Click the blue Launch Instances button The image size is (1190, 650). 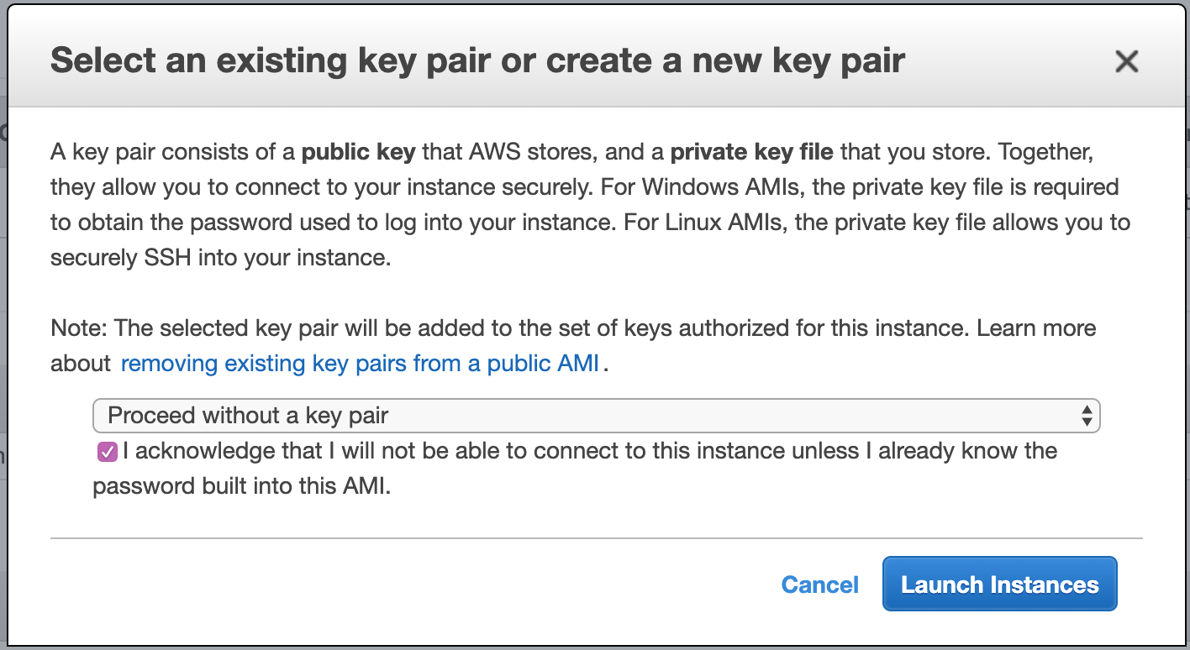[x=999, y=584]
